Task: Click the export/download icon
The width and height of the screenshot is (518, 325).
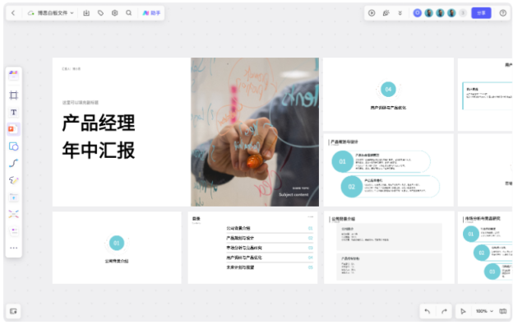Action: pos(86,13)
